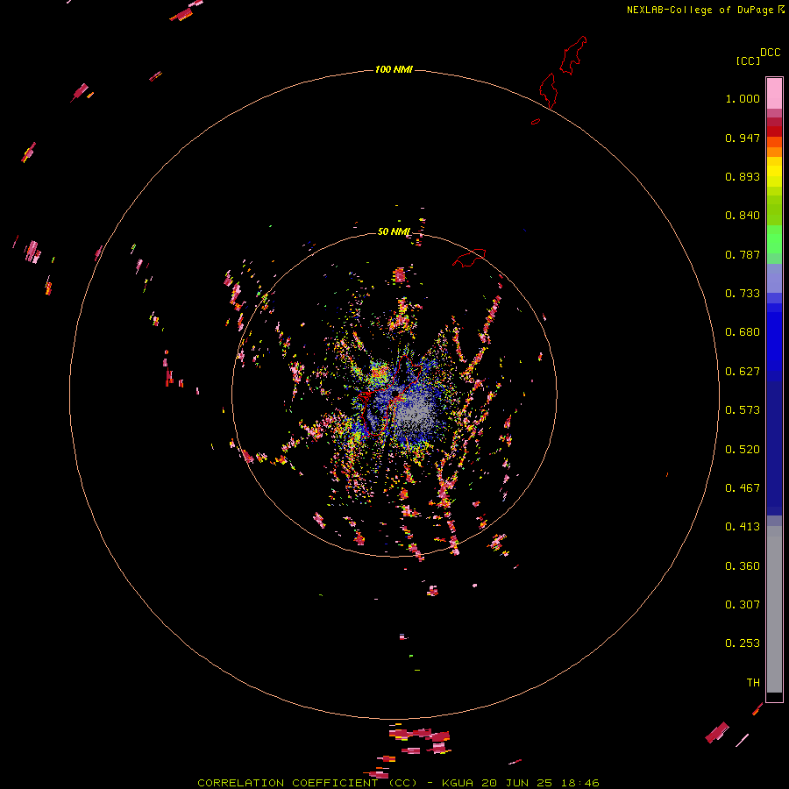Click the [CC] units label

[x=748, y=60]
